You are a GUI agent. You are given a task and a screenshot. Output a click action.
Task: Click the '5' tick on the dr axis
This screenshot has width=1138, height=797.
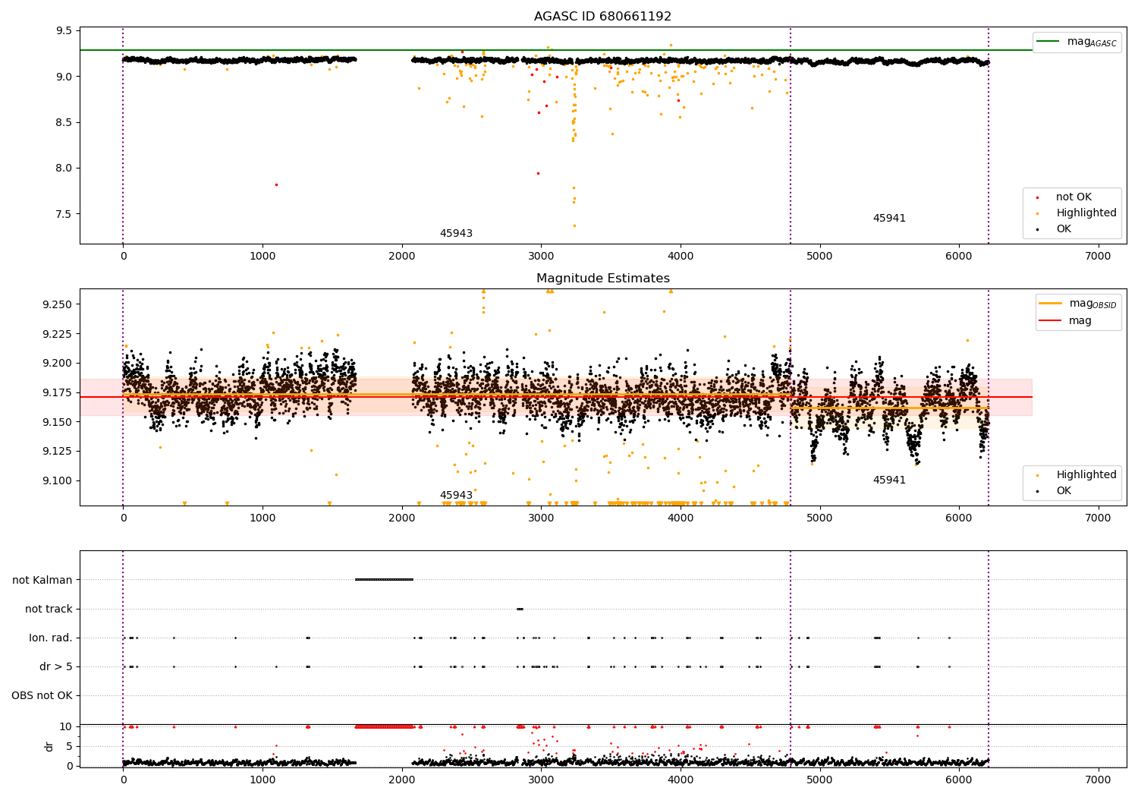click(70, 746)
